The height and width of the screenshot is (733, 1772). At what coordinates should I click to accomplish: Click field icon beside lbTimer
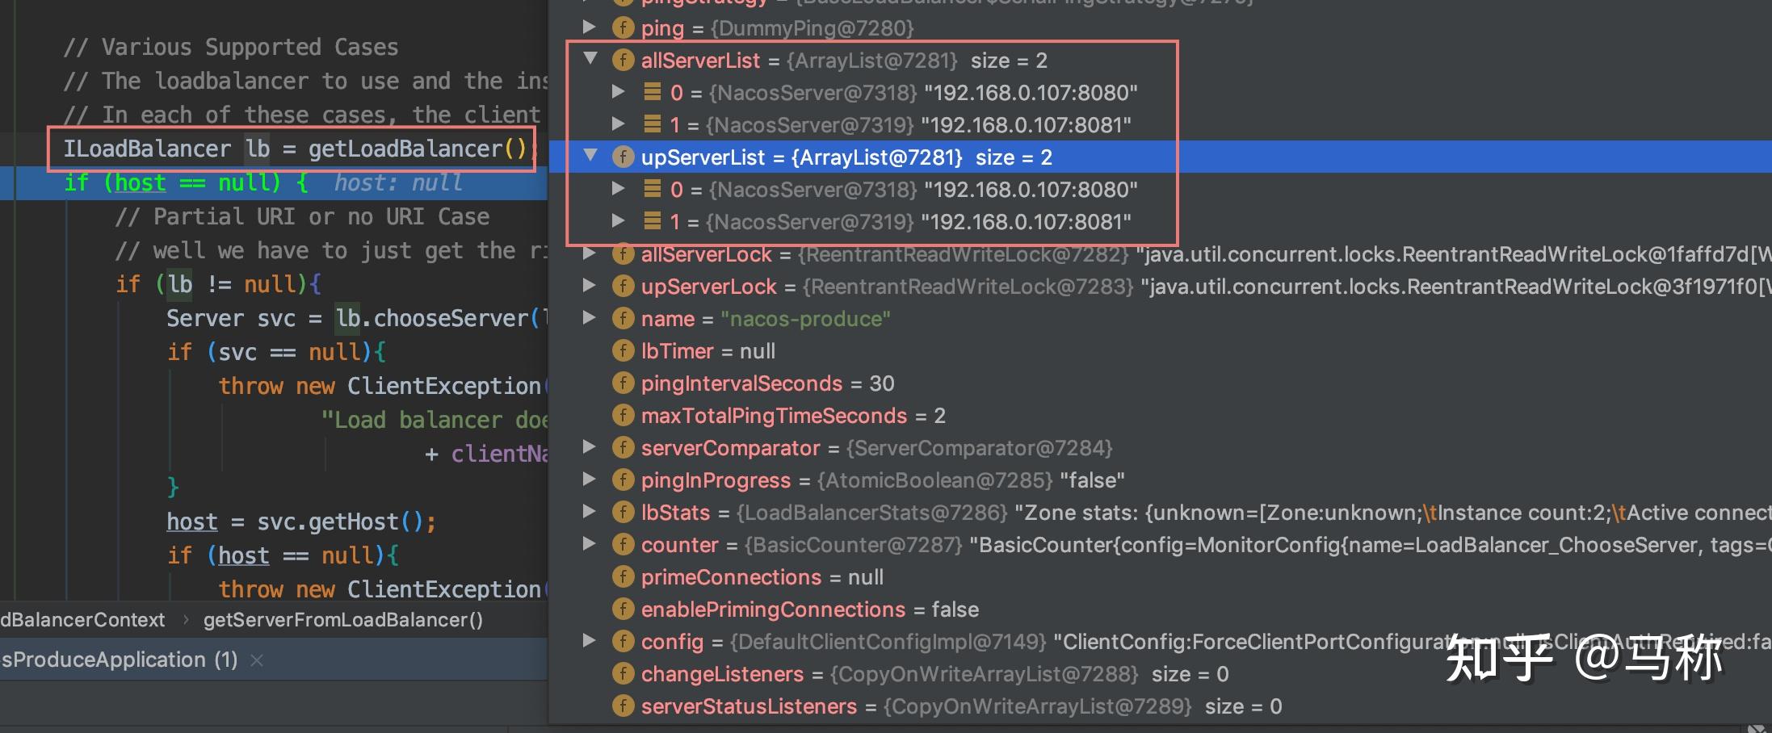(623, 350)
